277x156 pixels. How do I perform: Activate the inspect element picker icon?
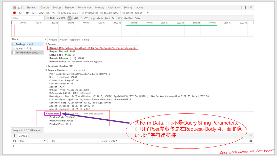click(14, 7)
